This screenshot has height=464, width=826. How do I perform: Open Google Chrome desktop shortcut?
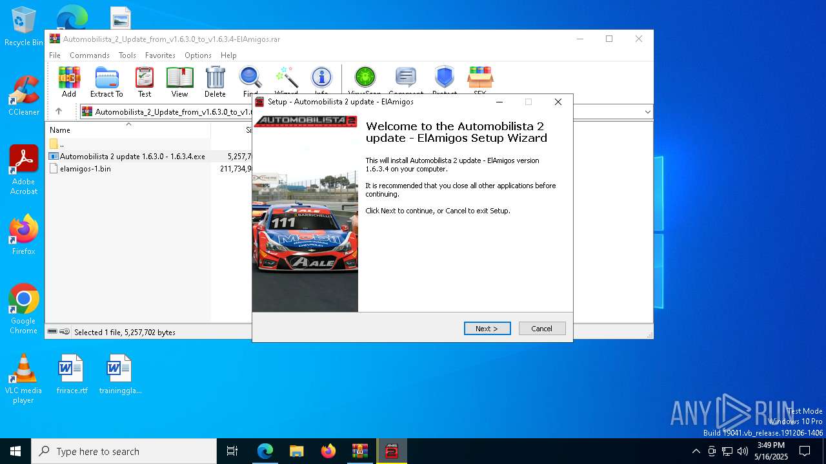click(x=23, y=309)
